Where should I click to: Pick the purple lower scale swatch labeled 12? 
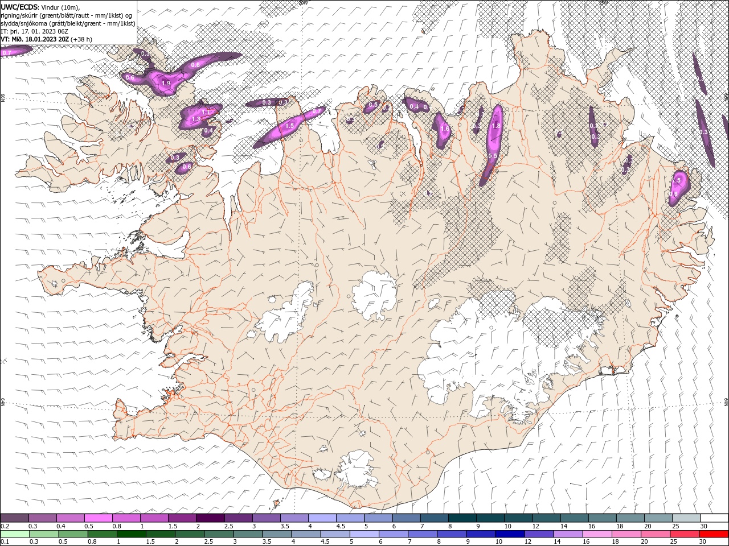point(539,534)
